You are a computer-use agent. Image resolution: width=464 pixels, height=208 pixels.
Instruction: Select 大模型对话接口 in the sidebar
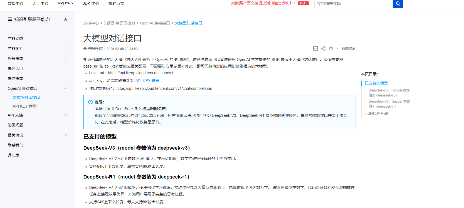[26, 97]
